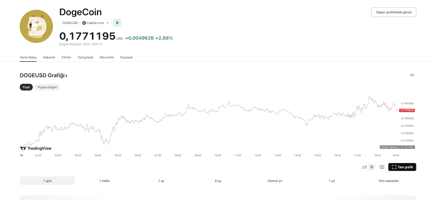Open Süper-grafiklerde görün button

pyautogui.click(x=393, y=12)
